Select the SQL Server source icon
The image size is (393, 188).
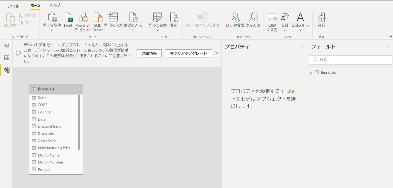pos(98,17)
